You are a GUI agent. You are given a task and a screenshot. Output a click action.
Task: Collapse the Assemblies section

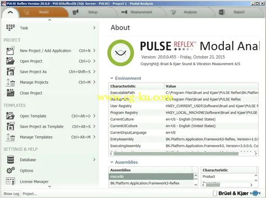click(112, 162)
